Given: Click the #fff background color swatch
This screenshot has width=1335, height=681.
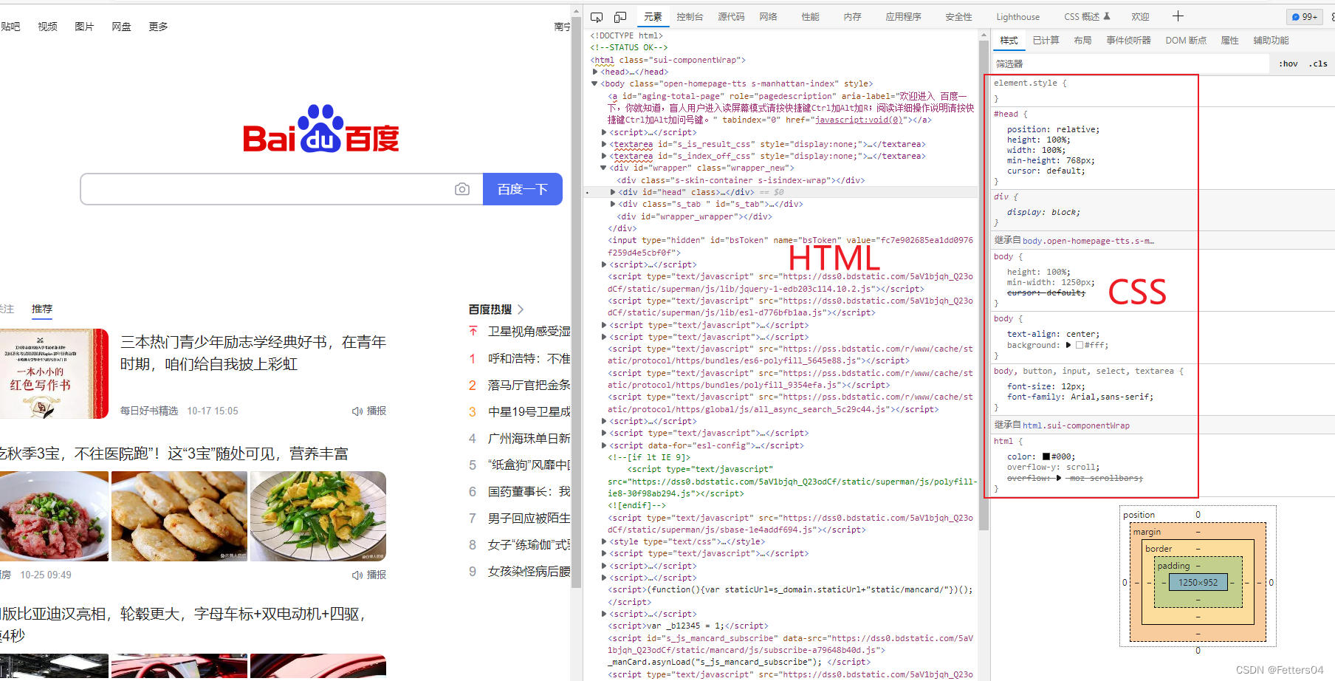Looking at the screenshot, I should click(1080, 345).
